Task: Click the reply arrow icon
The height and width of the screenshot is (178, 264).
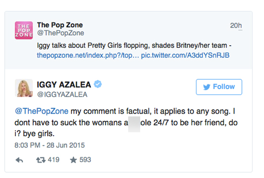Action: 19,160
